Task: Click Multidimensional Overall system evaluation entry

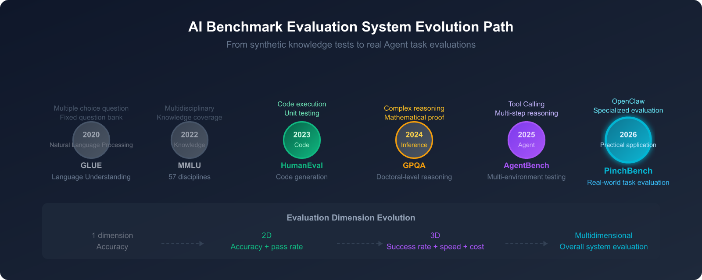Action: [x=604, y=241]
